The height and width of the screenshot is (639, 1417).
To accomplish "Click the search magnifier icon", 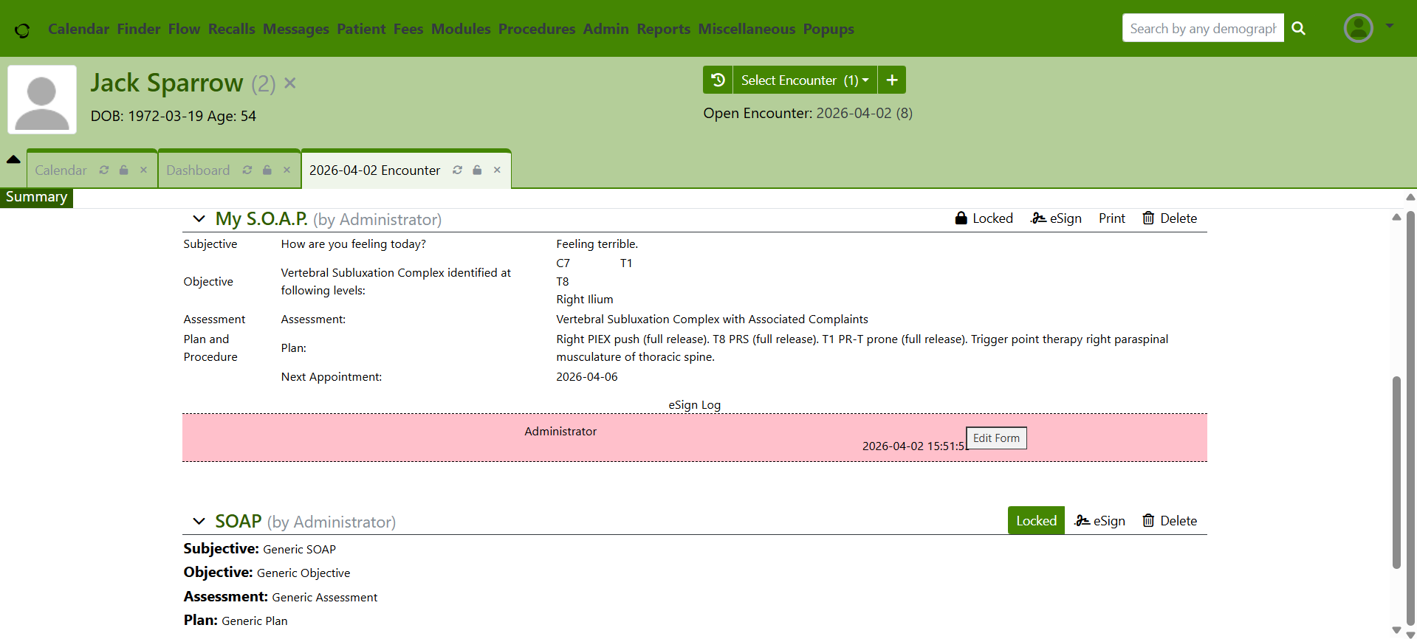I will [1299, 28].
